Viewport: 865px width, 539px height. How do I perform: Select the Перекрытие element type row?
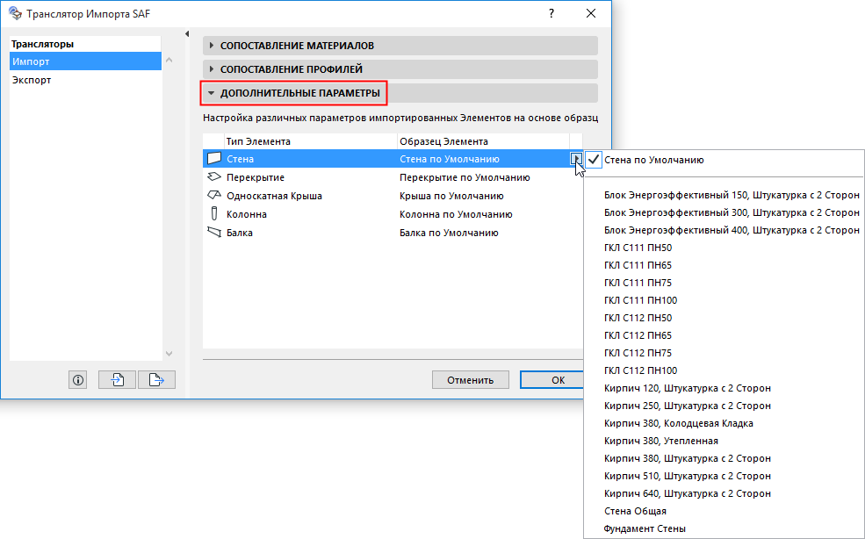pos(393,177)
